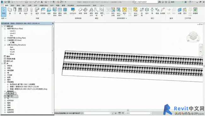The height and width of the screenshot is (116, 205).
Task: Collapse the 3D View tree node
Action: click(x=5, y=40)
